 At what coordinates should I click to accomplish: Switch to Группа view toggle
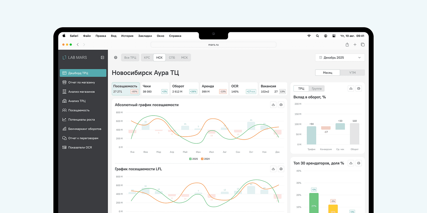(x=317, y=88)
